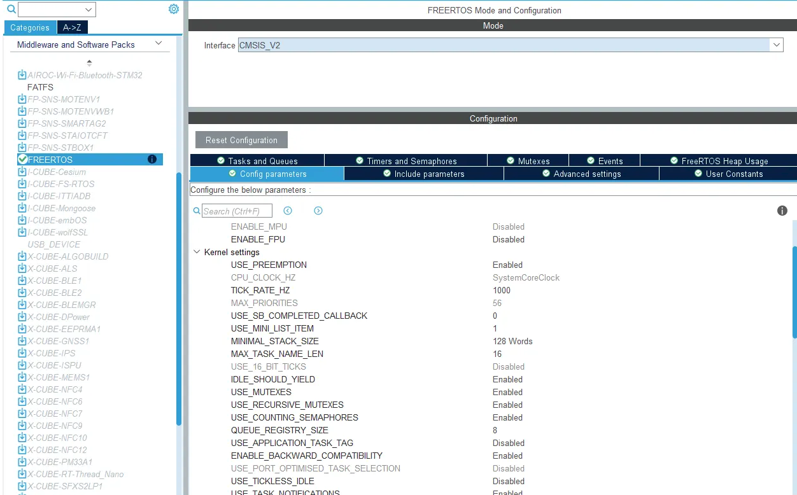This screenshot has height=495, width=797.
Task: Click QUEUE_REGISTRY_SIZE value 8
Action: 495,430
